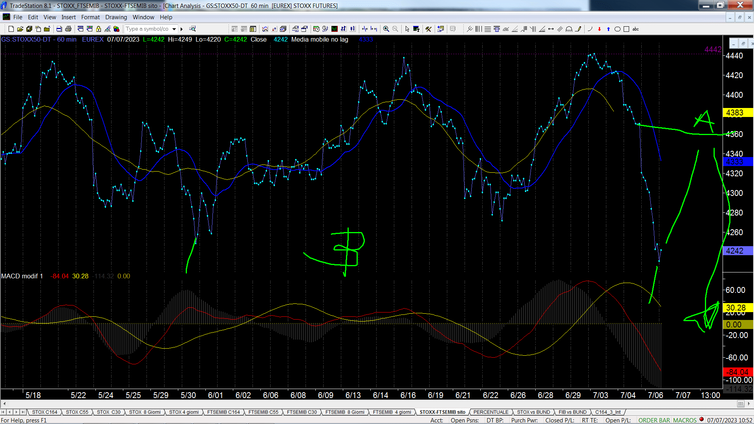Image resolution: width=754 pixels, height=424 pixels.
Task: Open the Format menu
Action: coord(90,17)
